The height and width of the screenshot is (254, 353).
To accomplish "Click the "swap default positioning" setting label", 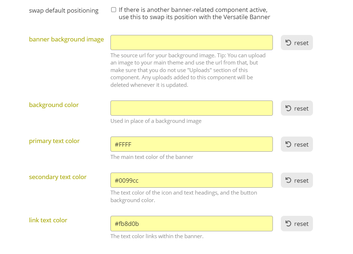I will click(x=64, y=10).
